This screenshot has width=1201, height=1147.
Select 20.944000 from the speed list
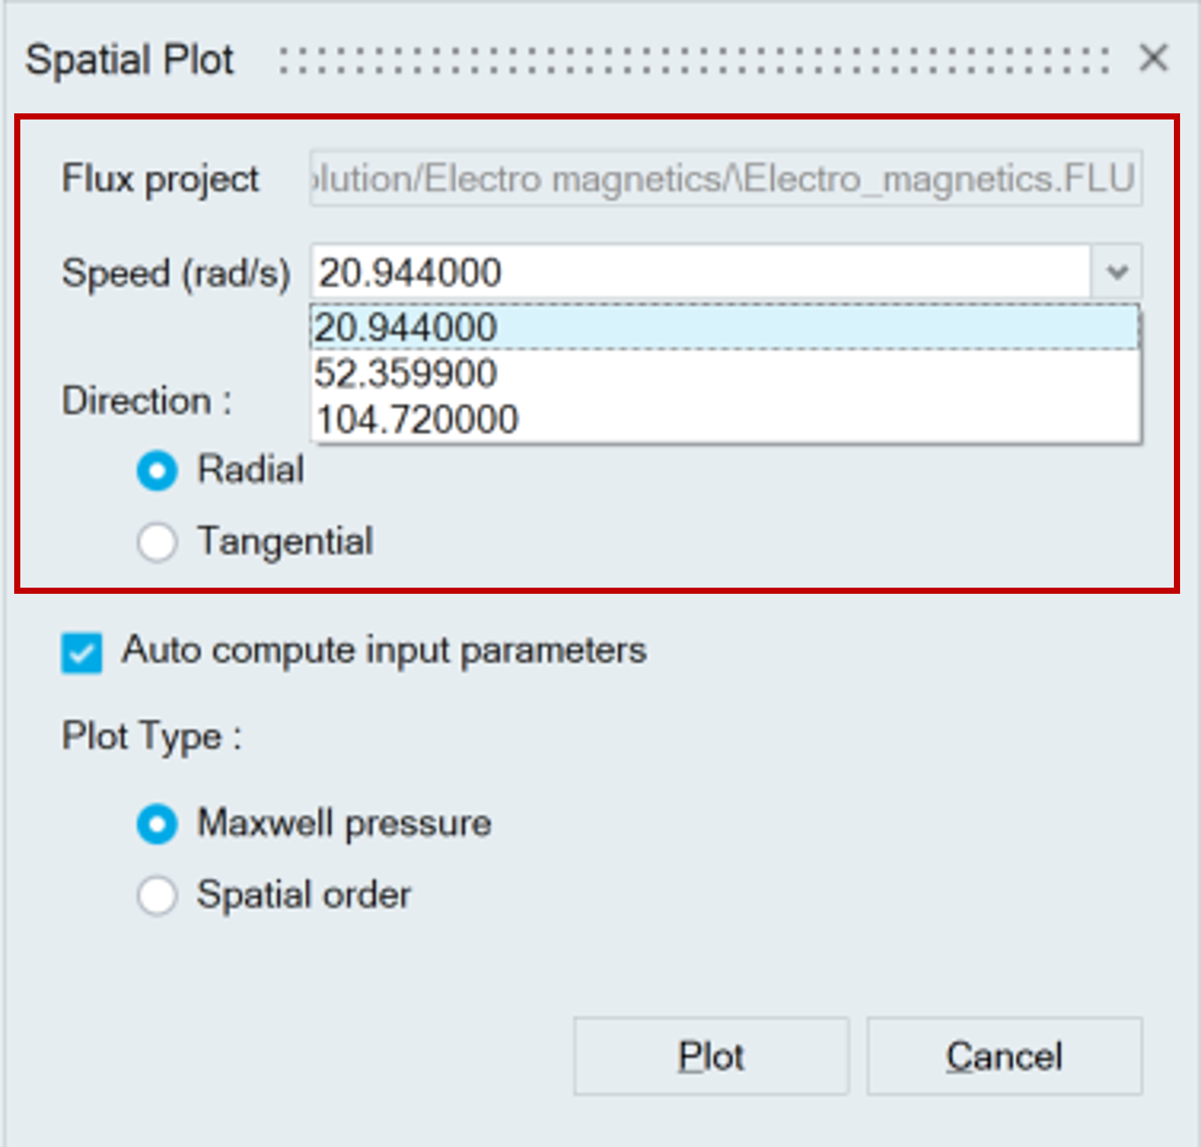click(724, 327)
